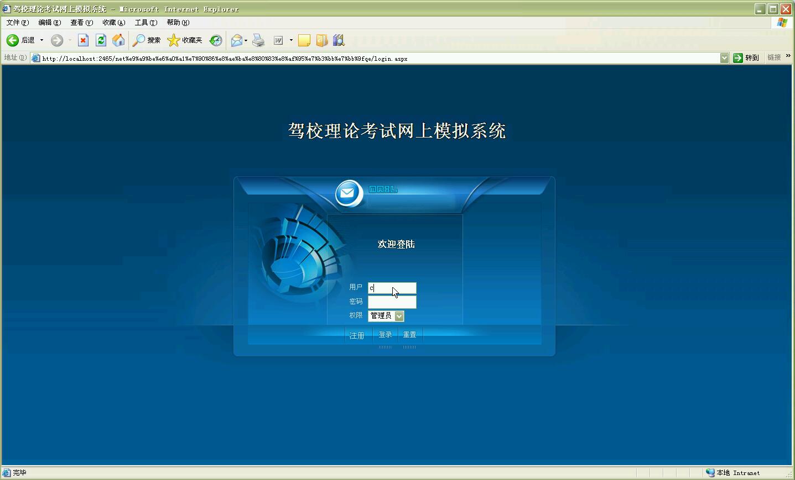Click the 转到 Go button
Screen dimensions: 795x480
pyautogui.click(x=746, y=58)
